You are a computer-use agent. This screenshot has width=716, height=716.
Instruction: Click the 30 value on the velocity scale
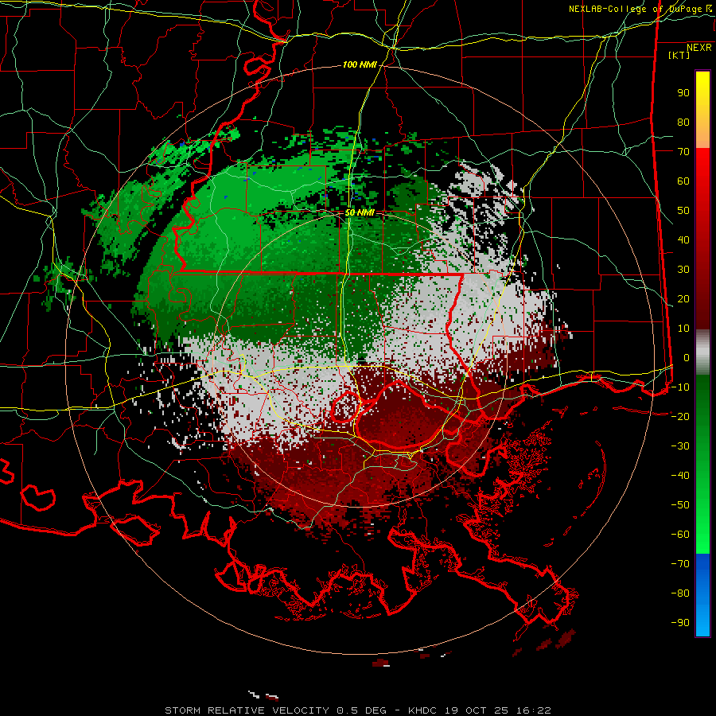point(683,270)
